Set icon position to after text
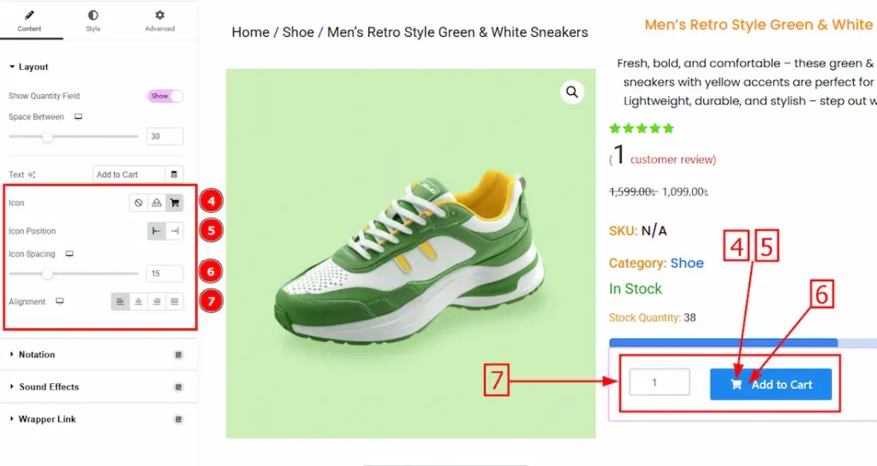This screenshot has height=466, width=877. (174, 231)
